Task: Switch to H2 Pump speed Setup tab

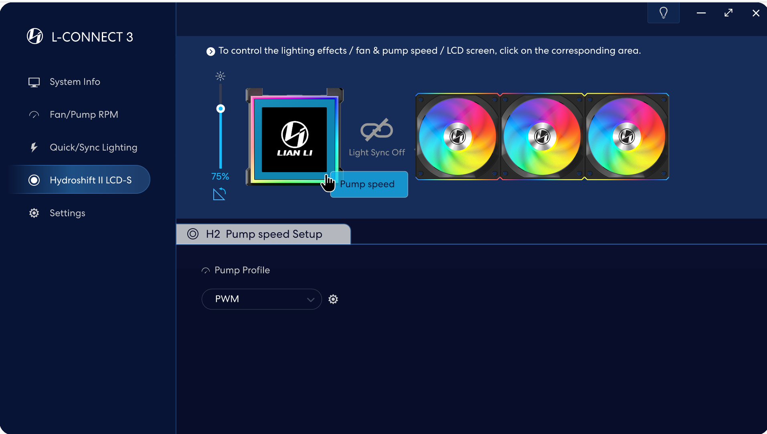Action: pyautogui.click(x=263, y=234)
